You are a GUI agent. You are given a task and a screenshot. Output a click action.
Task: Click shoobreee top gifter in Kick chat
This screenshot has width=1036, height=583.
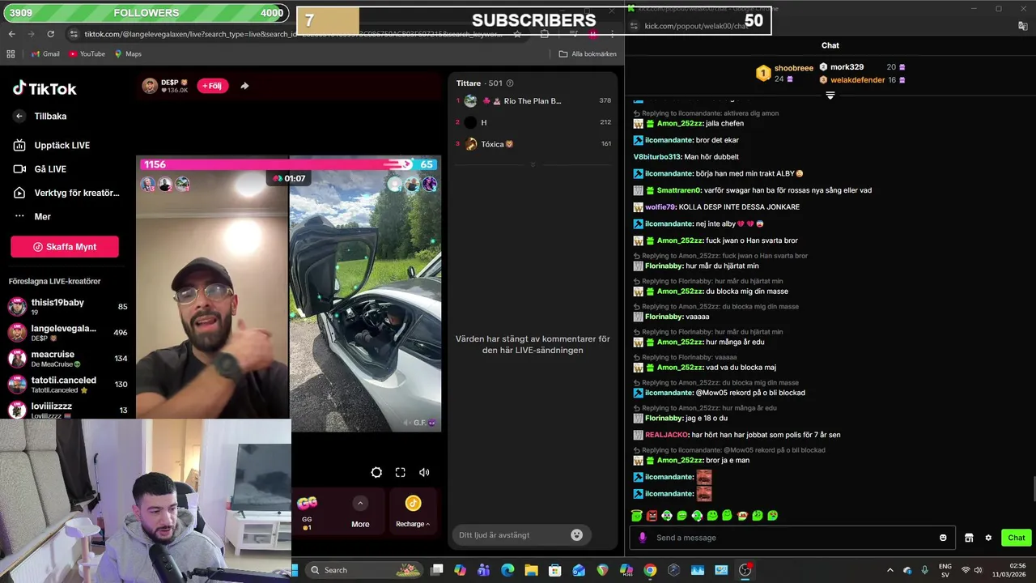[793, 68]
